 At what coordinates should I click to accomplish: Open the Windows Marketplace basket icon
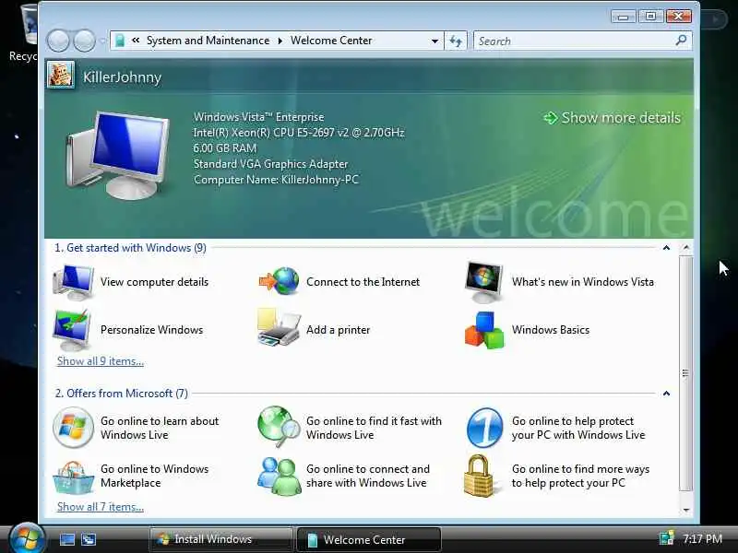73,477
